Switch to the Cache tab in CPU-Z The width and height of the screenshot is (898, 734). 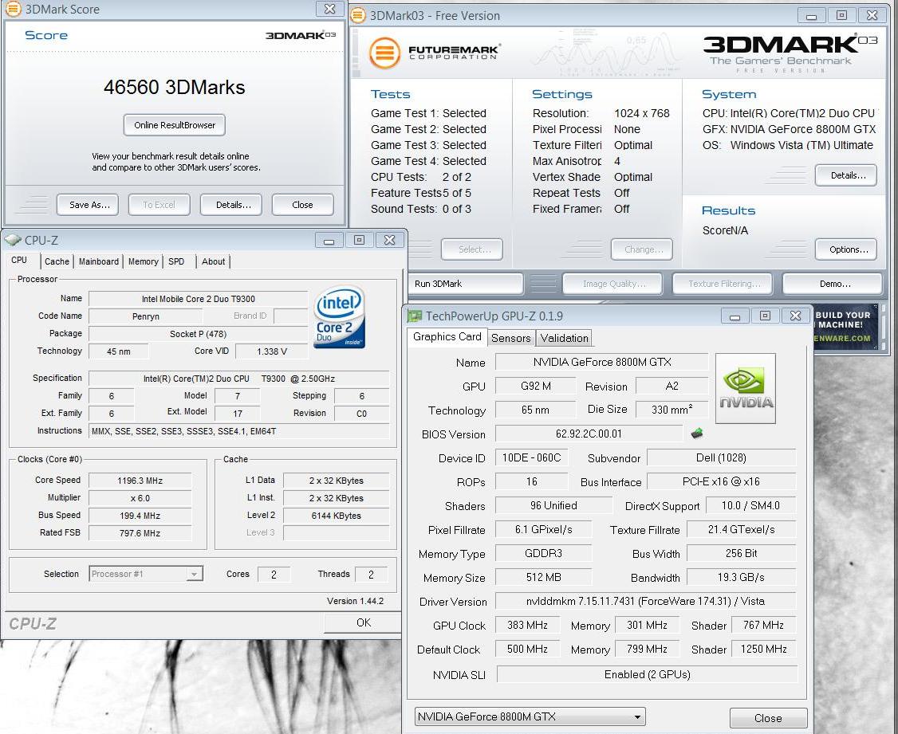(57, 261)
